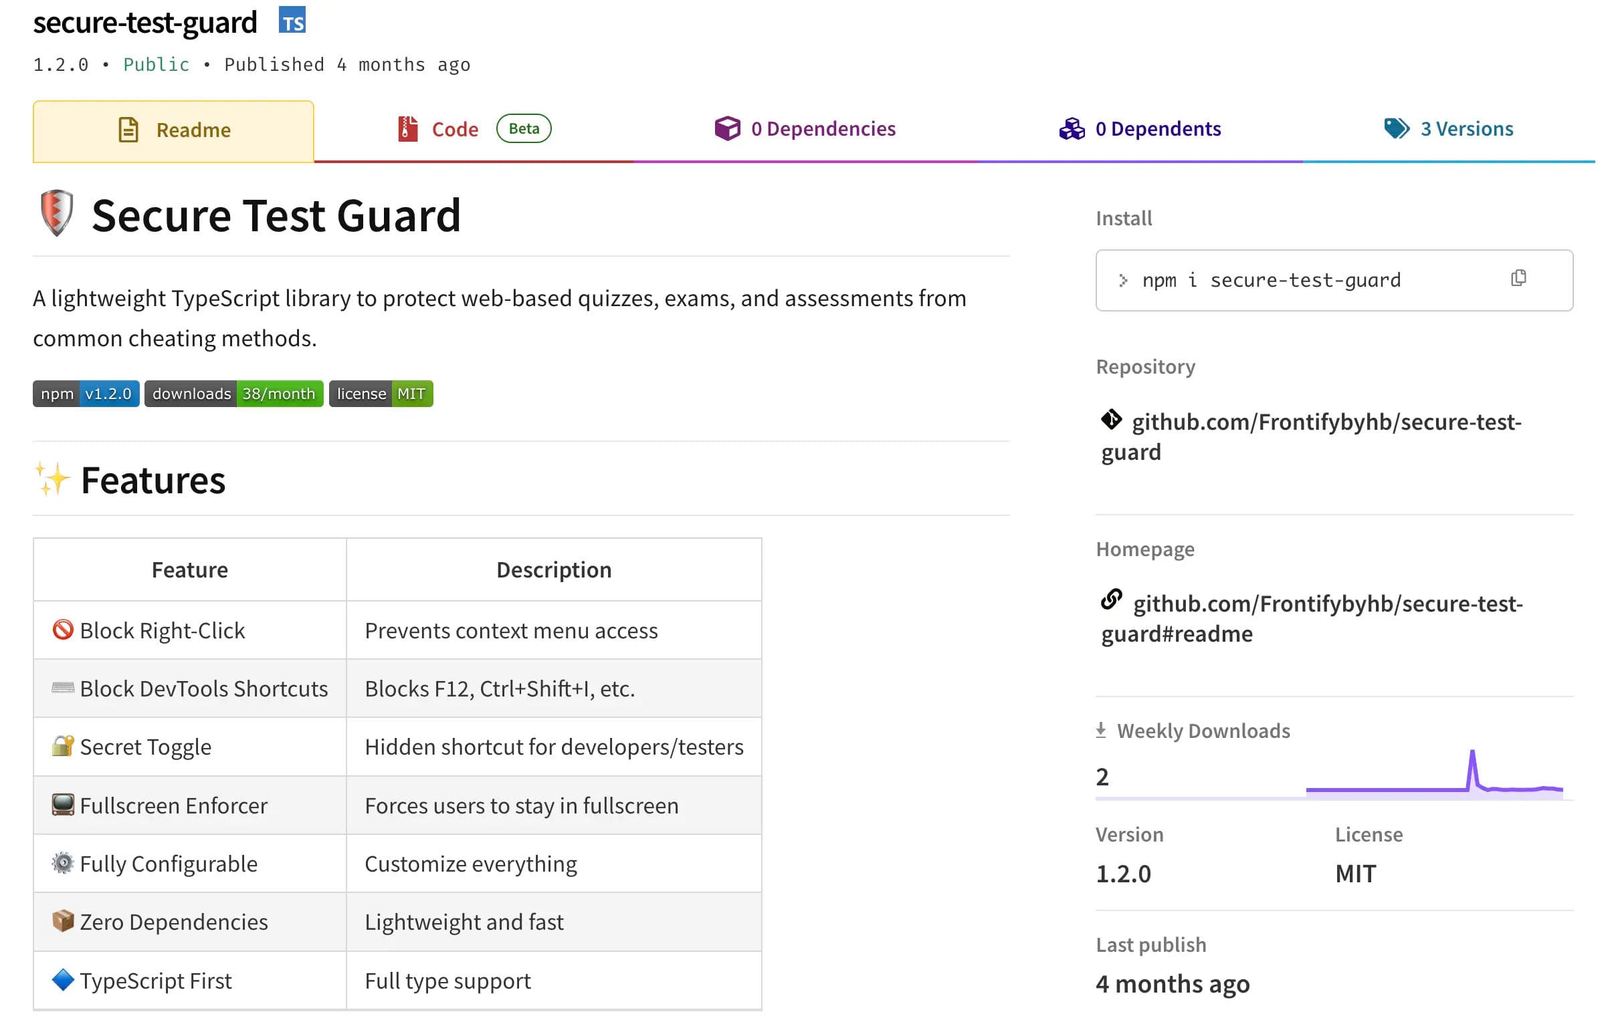The height and width of the screenshot is (1020, 1608).
Task: Click the Dependents stacked cubes icon
Action: [1072, 128]
